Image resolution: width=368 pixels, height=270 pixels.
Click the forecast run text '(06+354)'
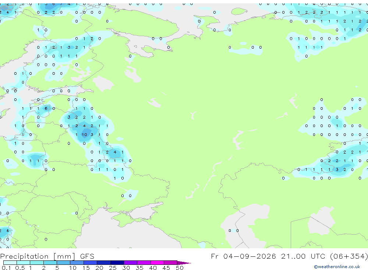(349, 256)
